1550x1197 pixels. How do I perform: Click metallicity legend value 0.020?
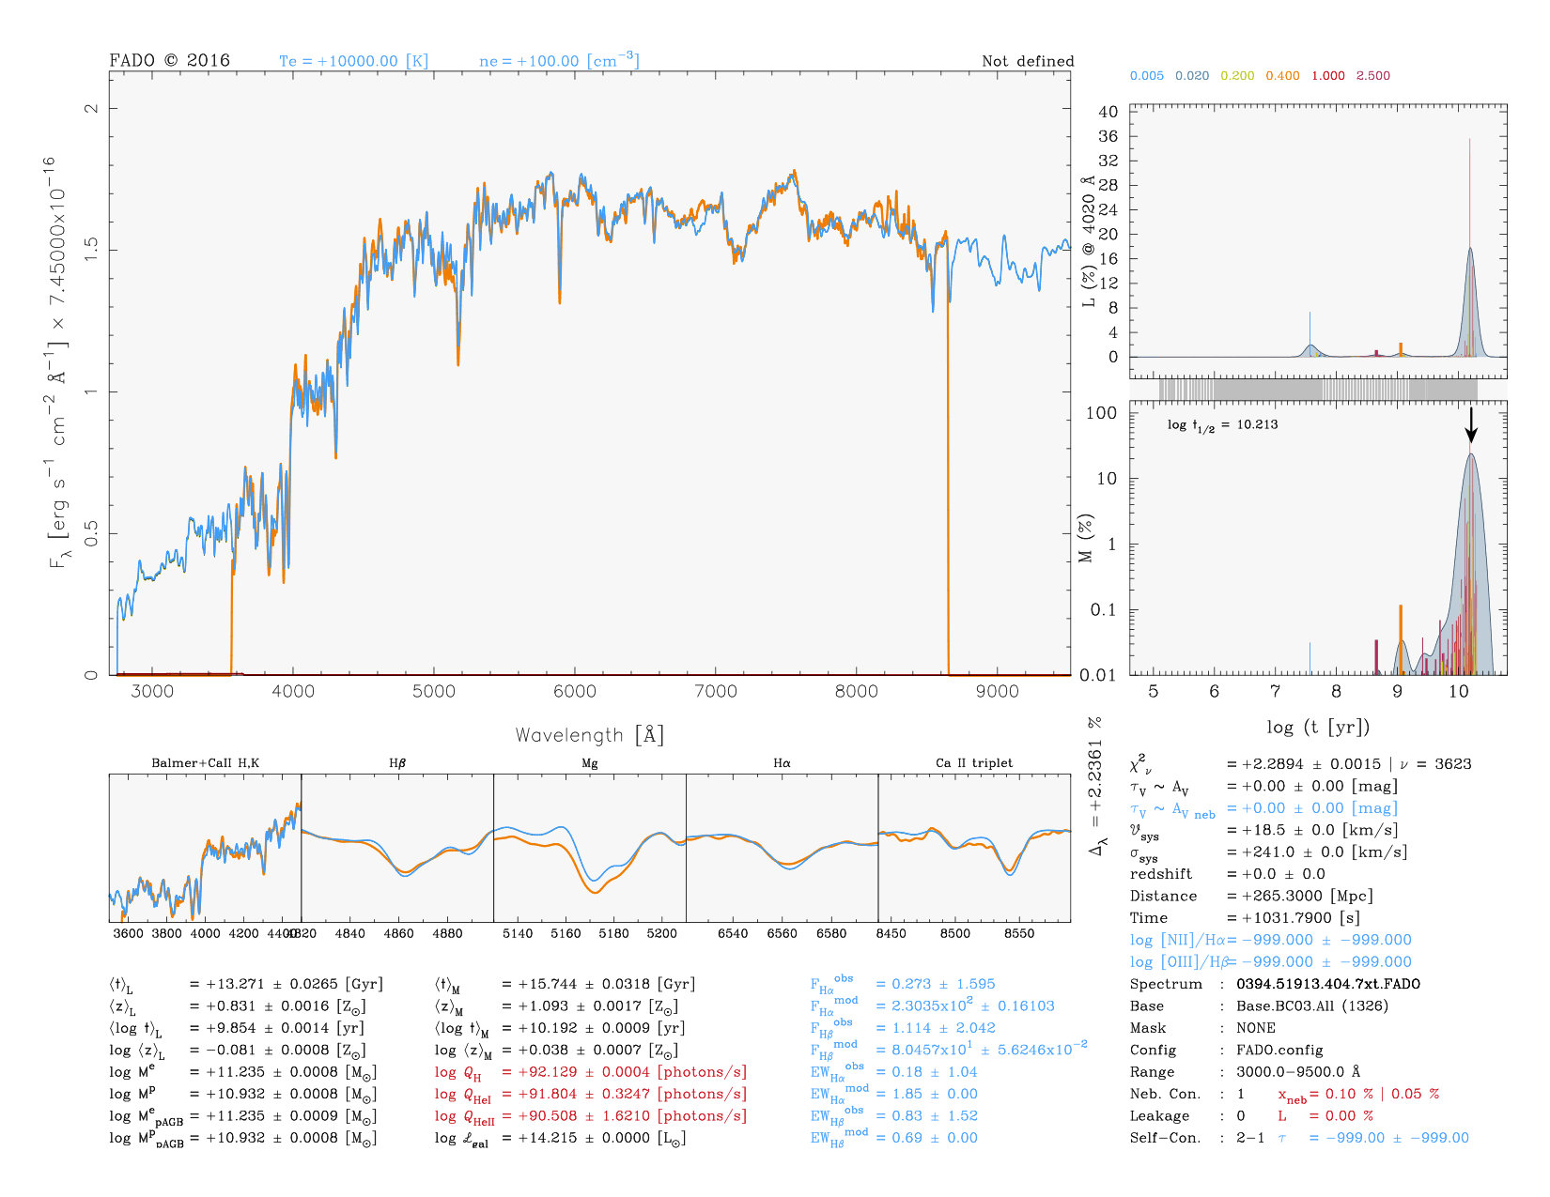point(1192,76)
